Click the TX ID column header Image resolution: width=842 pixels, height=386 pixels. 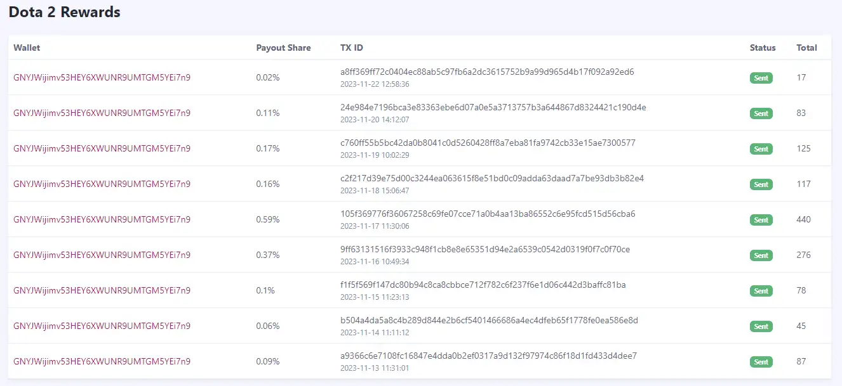point(352,48)
